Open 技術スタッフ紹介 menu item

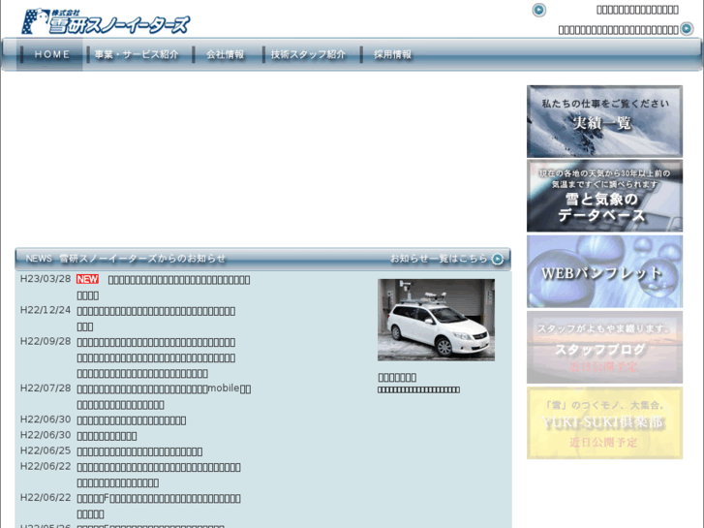pyautogui.click(x=309, y=54)
